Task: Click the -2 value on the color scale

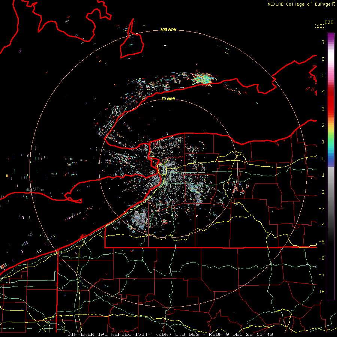Action: [322, 192]
